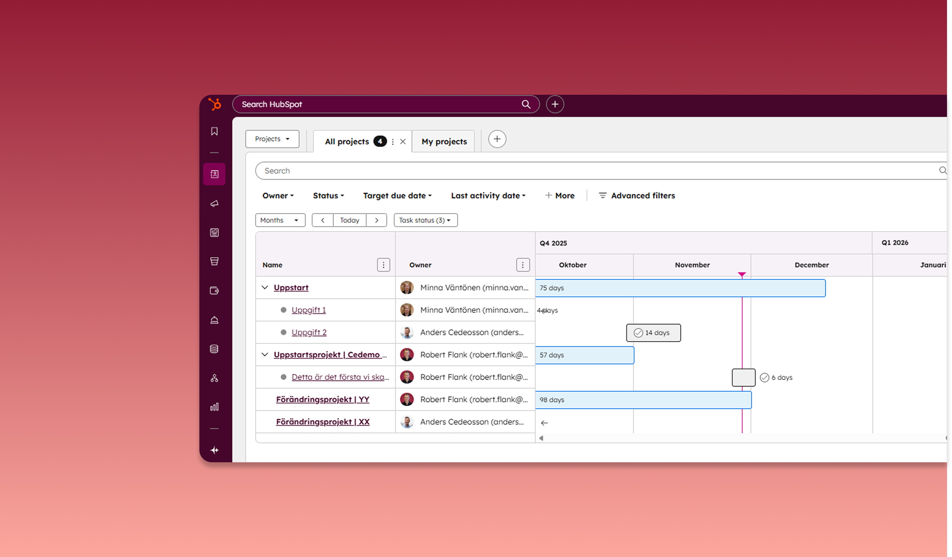Go to previous timeline period
The image size is (952, 557).
click(x=323, y=220)
